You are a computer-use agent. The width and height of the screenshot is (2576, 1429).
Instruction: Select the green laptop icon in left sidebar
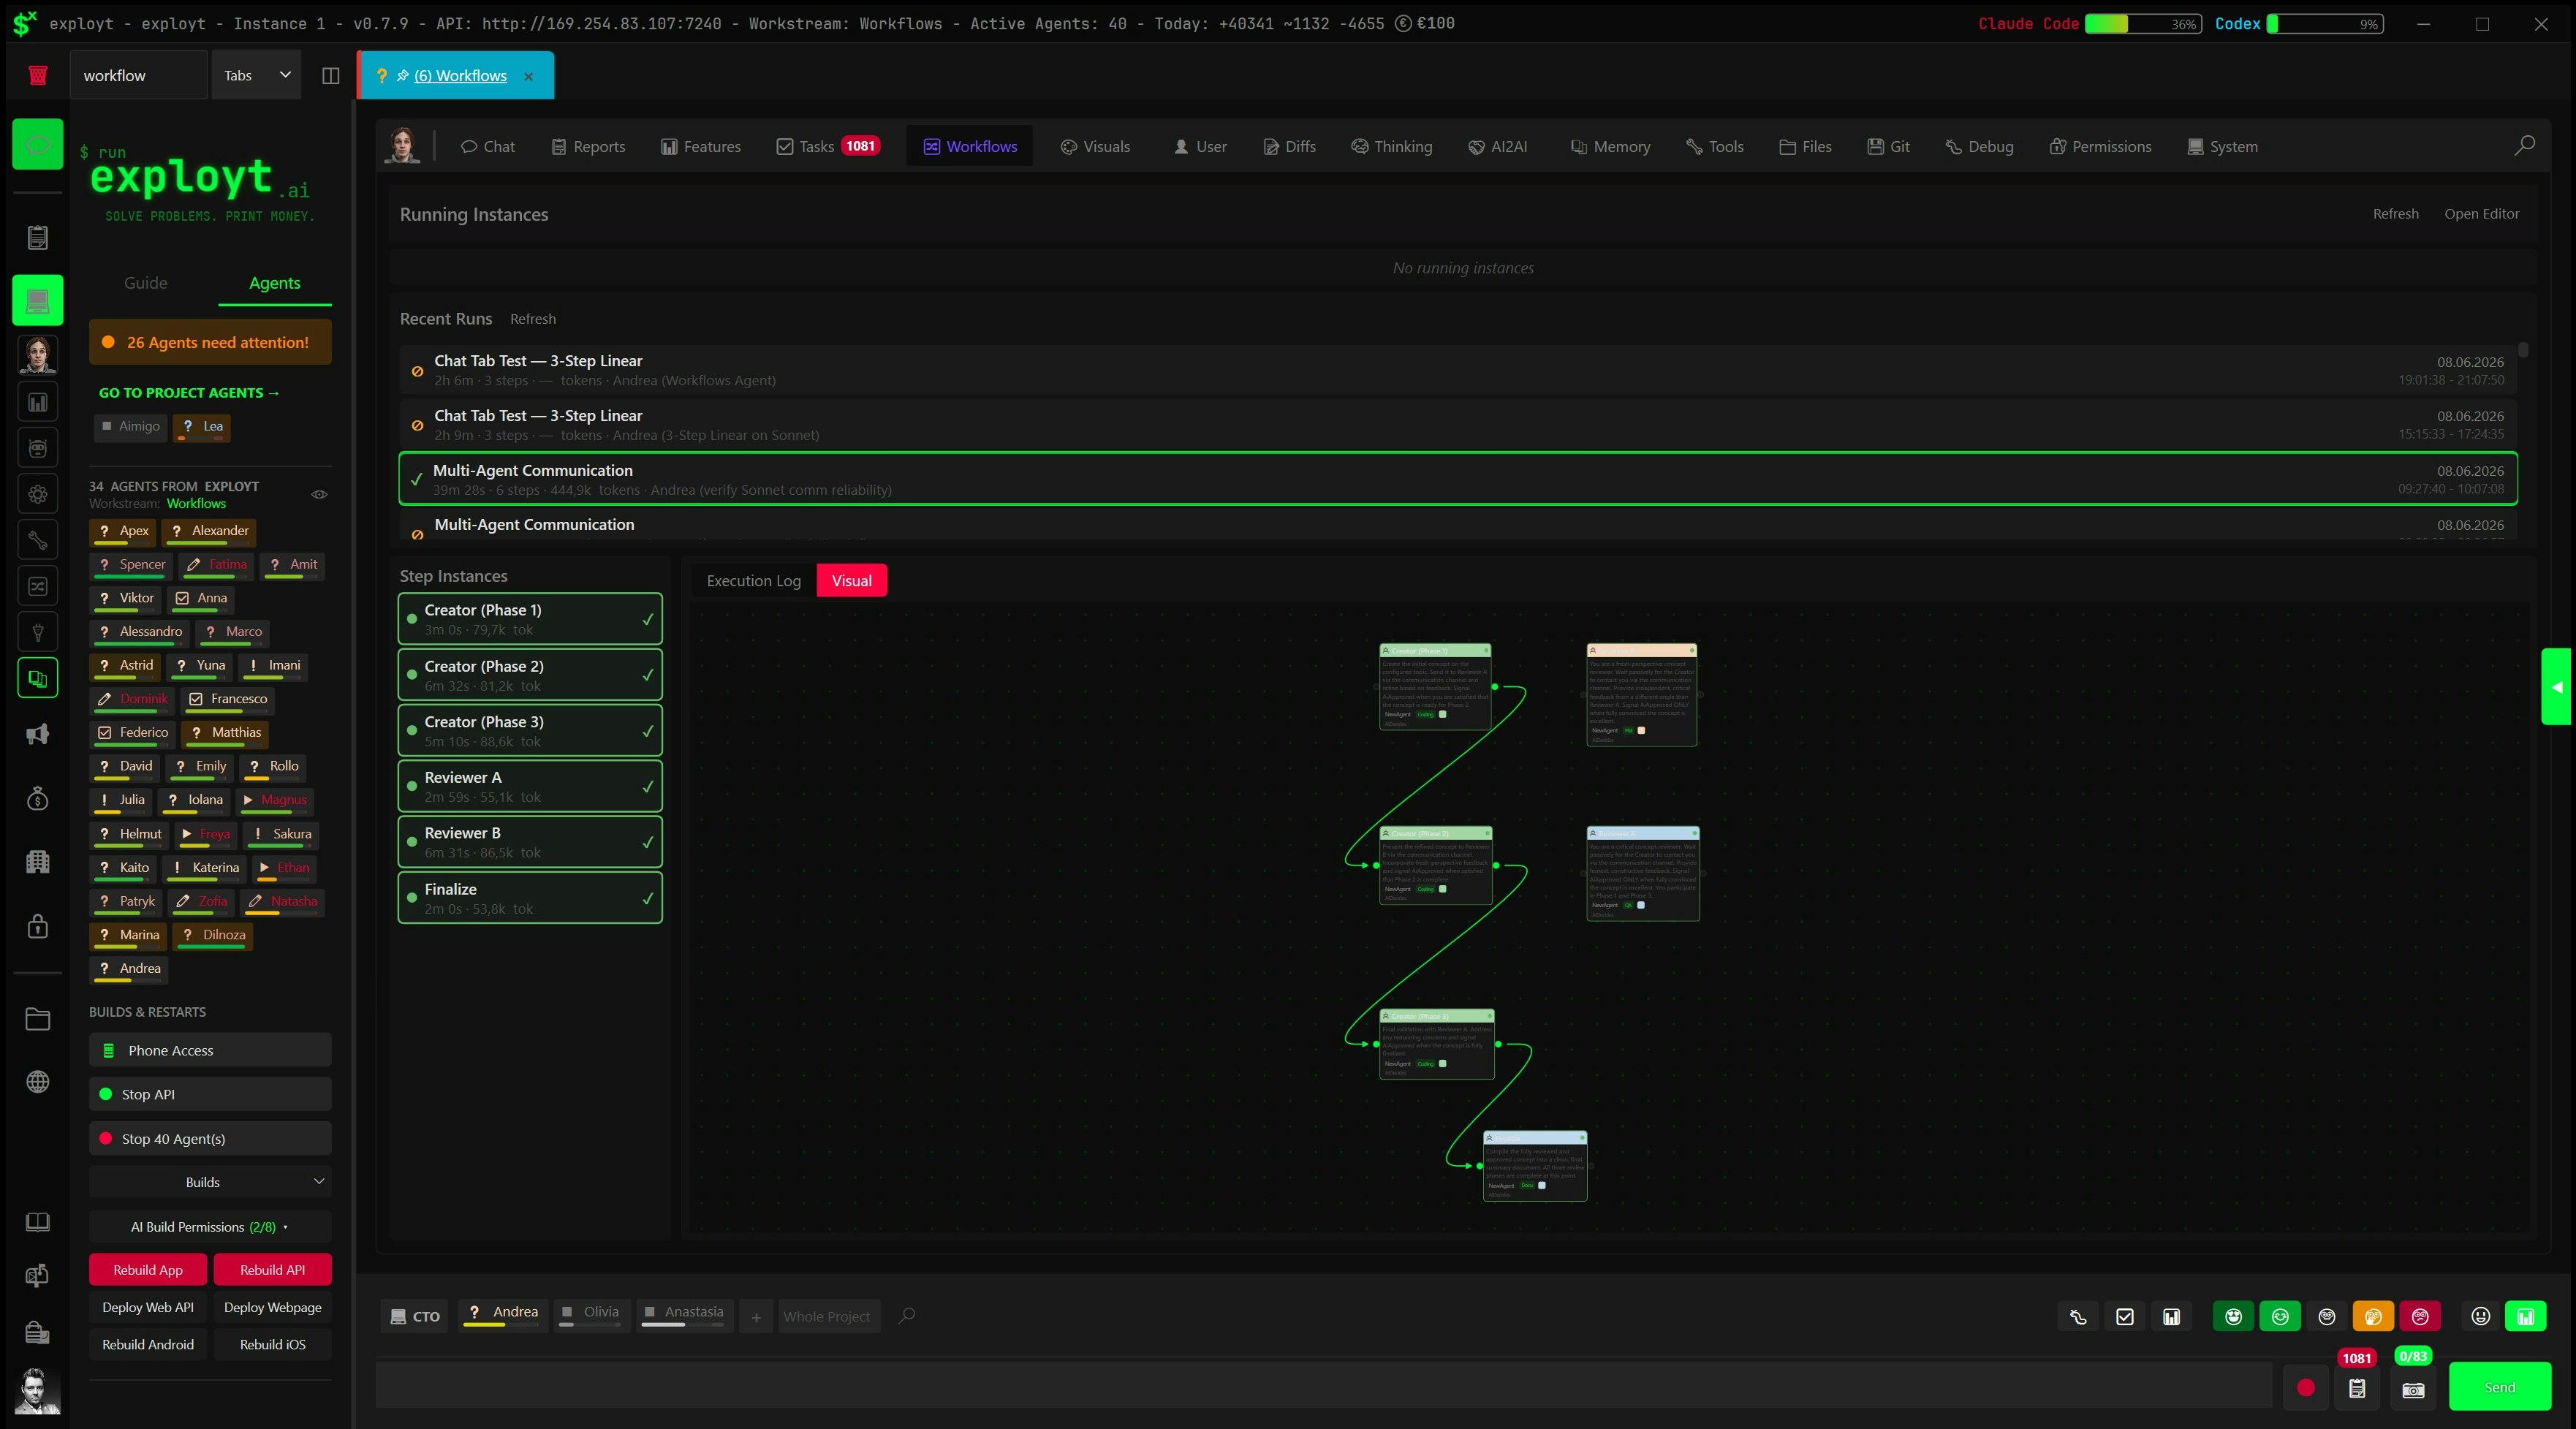pyautogui.click(x=38, y=300)
